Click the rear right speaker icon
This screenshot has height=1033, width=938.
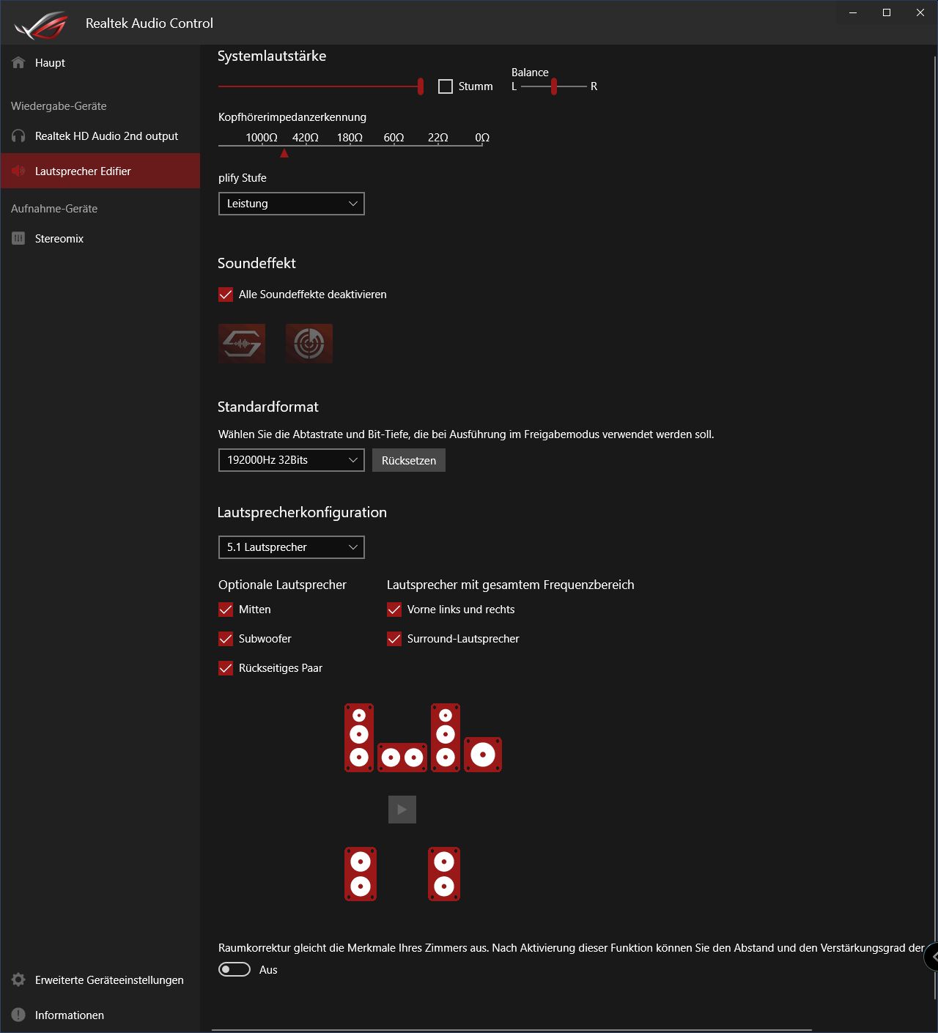(x=444, y=874)
